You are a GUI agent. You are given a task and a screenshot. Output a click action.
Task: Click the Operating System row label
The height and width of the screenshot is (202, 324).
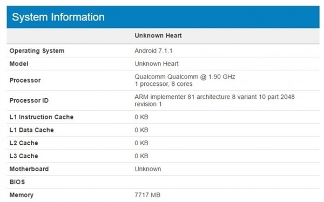(37, 51)
